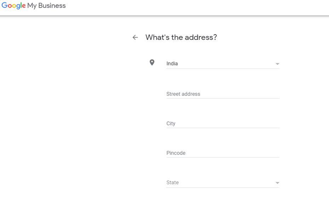
Task: Click the "State" placeholder text
Action: coord(173,182)
